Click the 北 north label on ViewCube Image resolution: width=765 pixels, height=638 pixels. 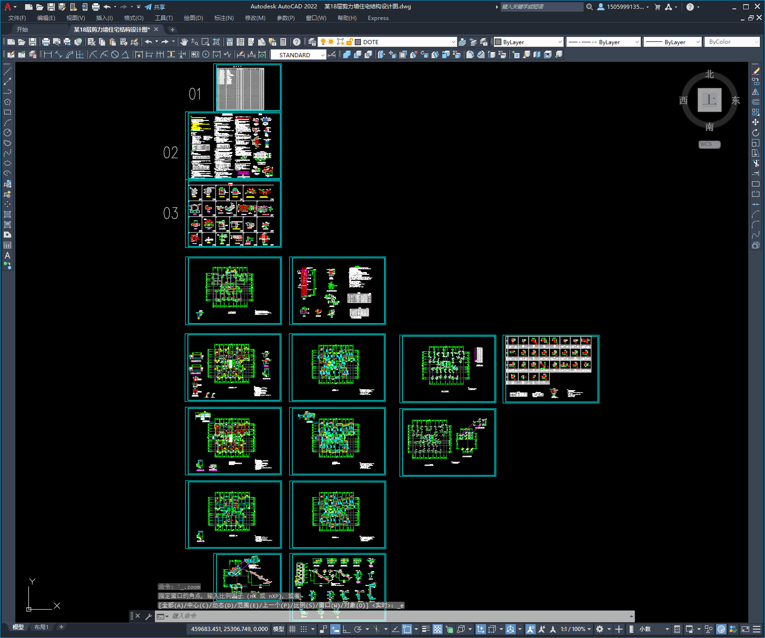point(709,74)
